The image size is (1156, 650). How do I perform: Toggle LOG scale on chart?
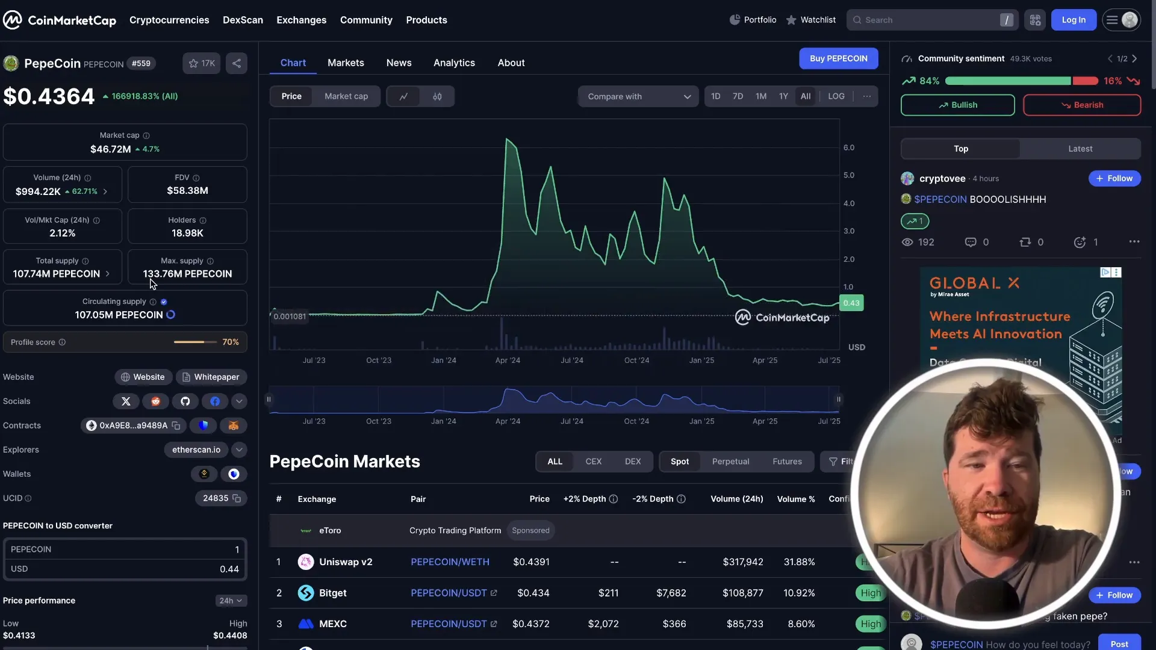tap(836, 96)
